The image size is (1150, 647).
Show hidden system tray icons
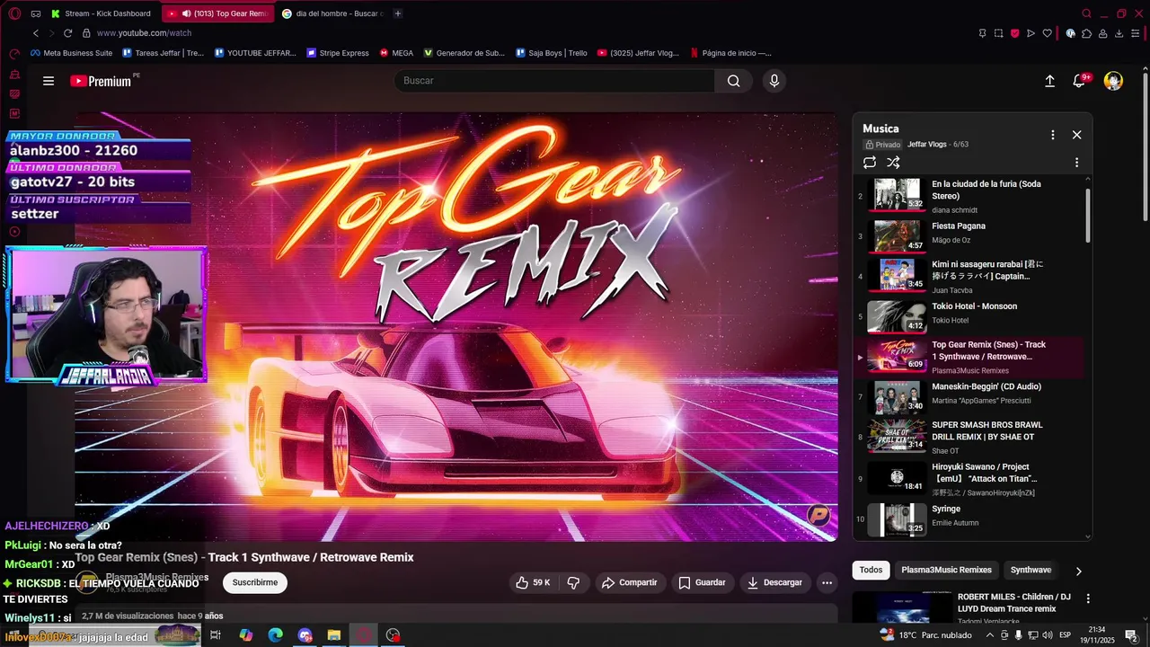click(x=990, y=635)
